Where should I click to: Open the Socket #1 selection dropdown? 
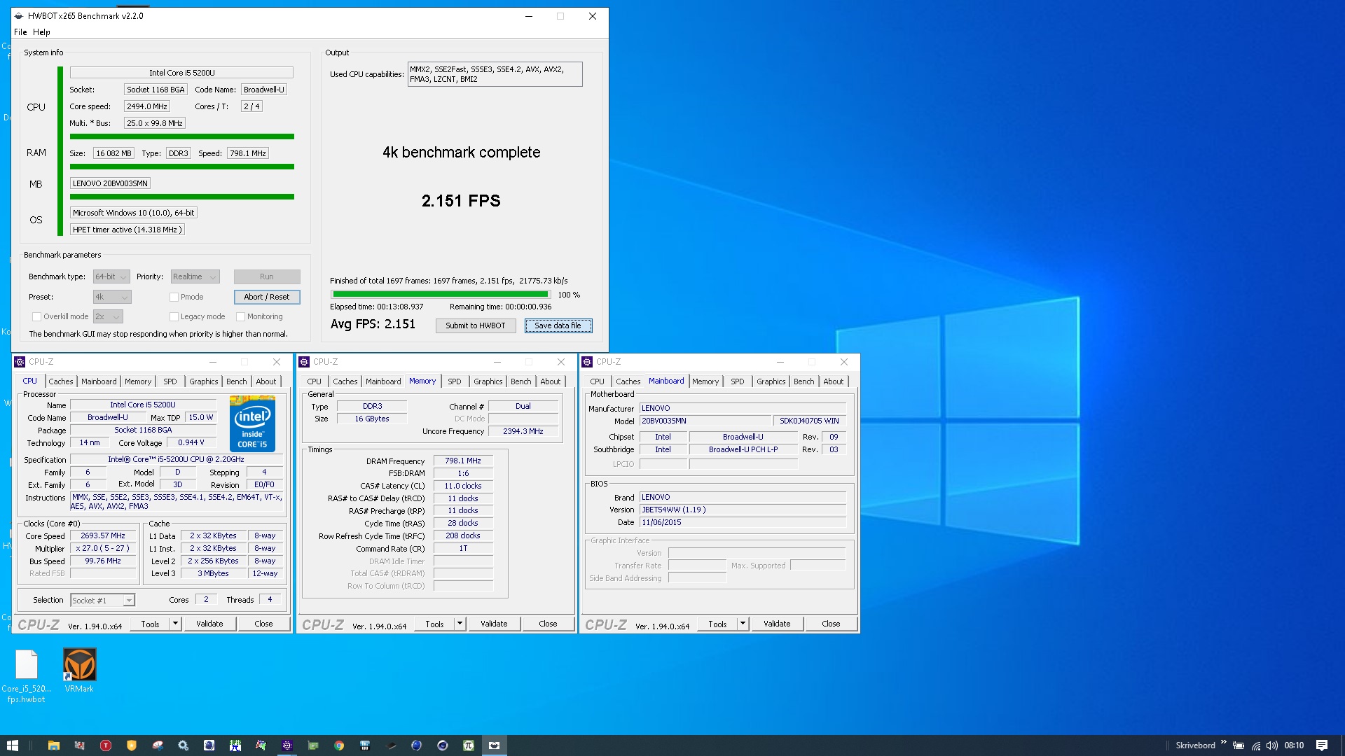(102, 600)
